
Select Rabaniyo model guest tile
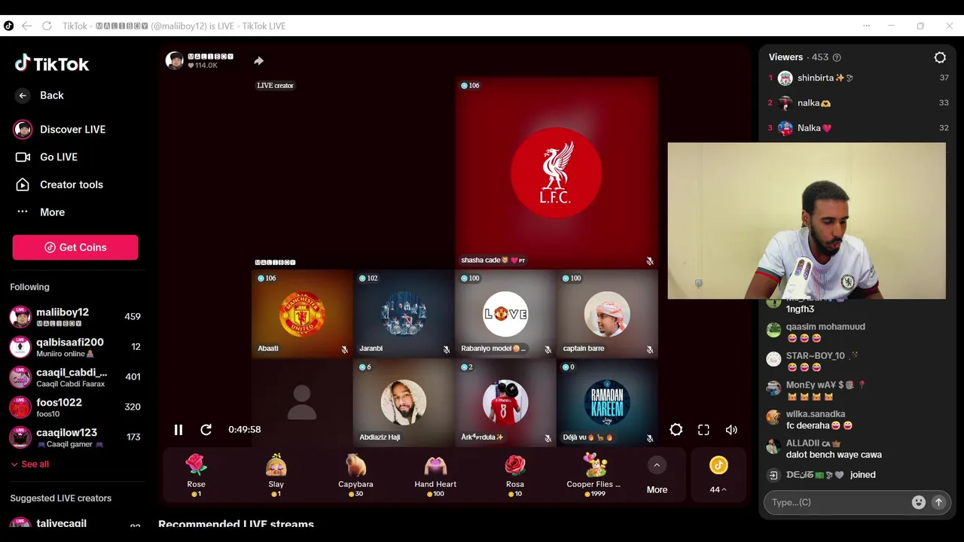[505, 313]
